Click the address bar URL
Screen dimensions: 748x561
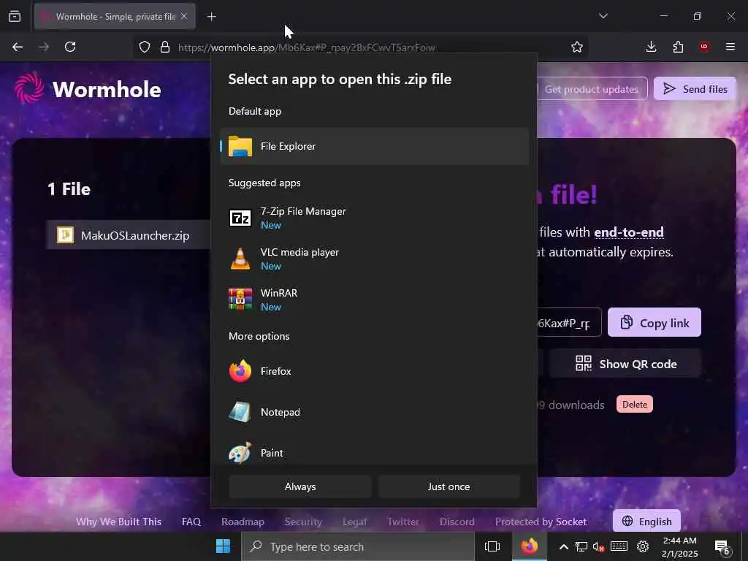tap(306, 47)
